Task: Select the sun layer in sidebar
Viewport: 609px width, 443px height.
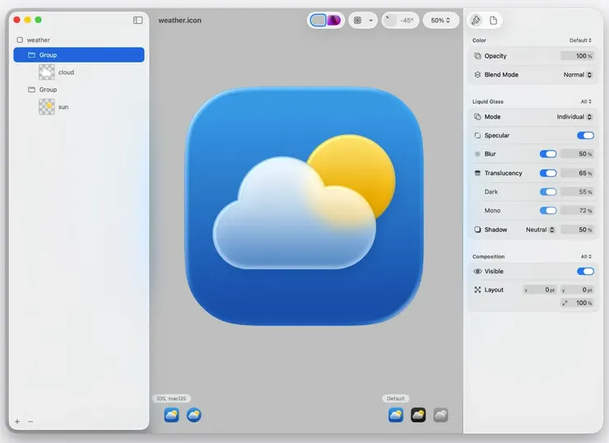Action: [63, 107]
